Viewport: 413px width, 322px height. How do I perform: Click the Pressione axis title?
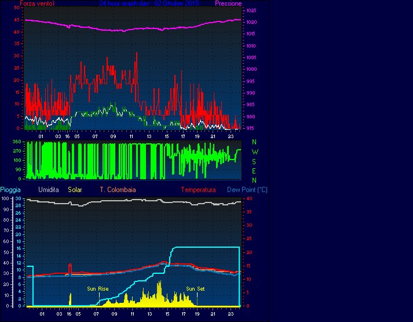click(228, 3)
